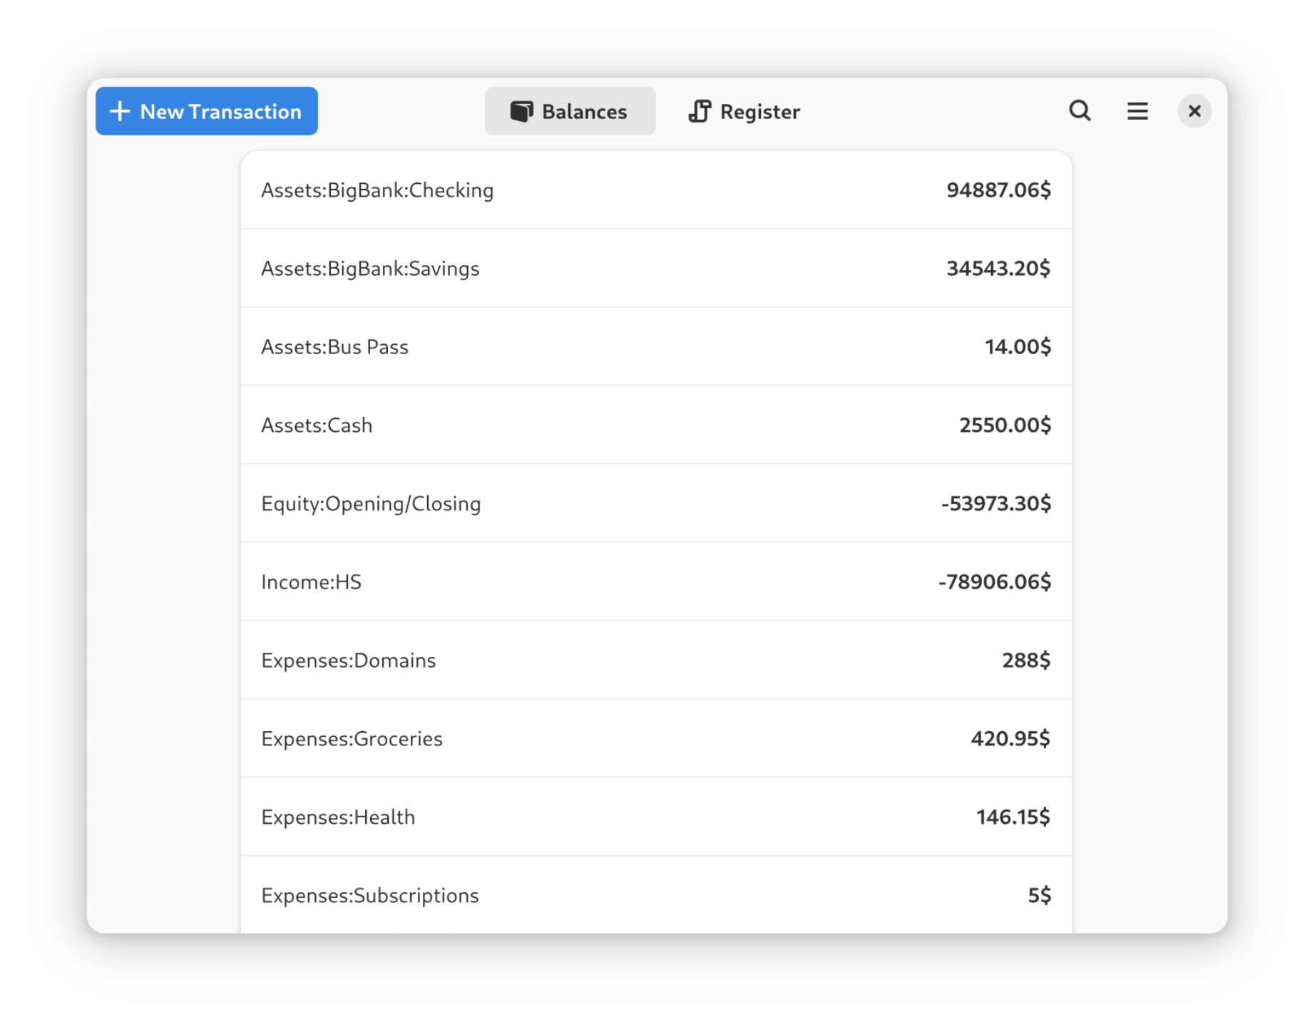Open the search with the magnifier icon
1315x1029 pixels.
click(x=1079, y=111)
